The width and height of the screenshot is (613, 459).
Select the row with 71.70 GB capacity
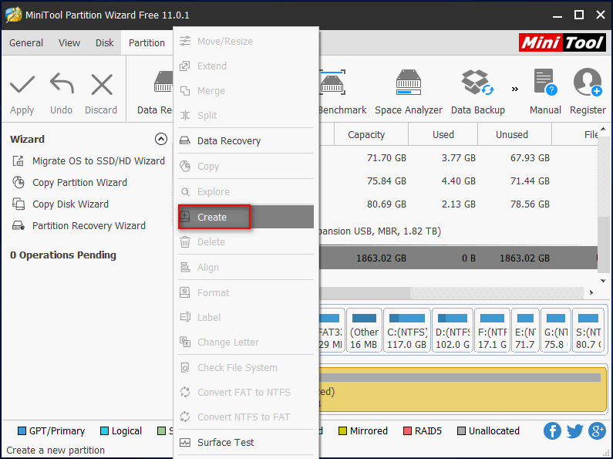pos(458,158)
